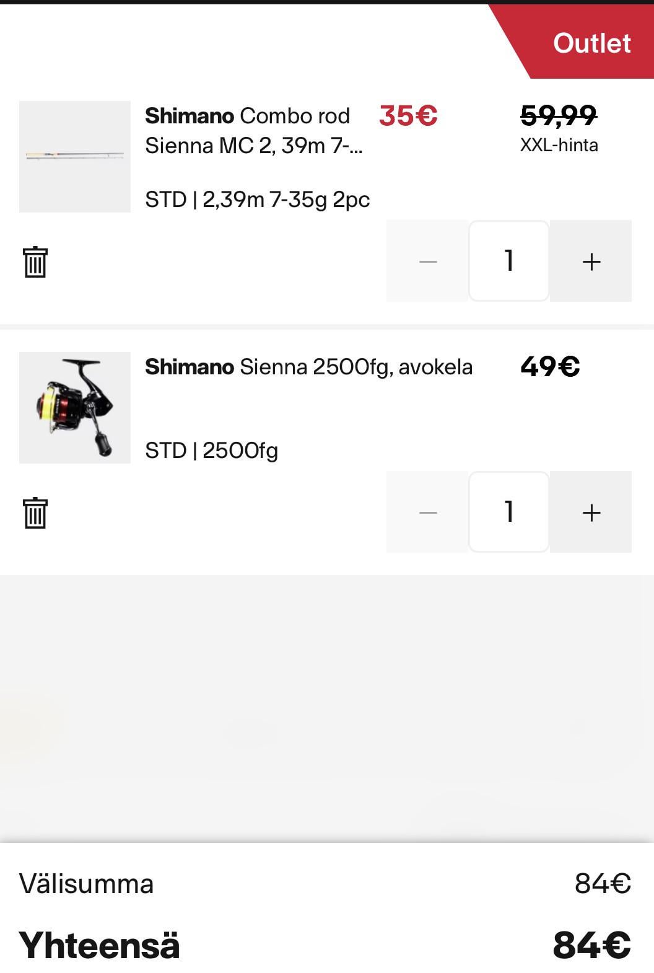Click the XXL-hinta label
The height and width of the screenshot is (973, 654).
point(559,145)
